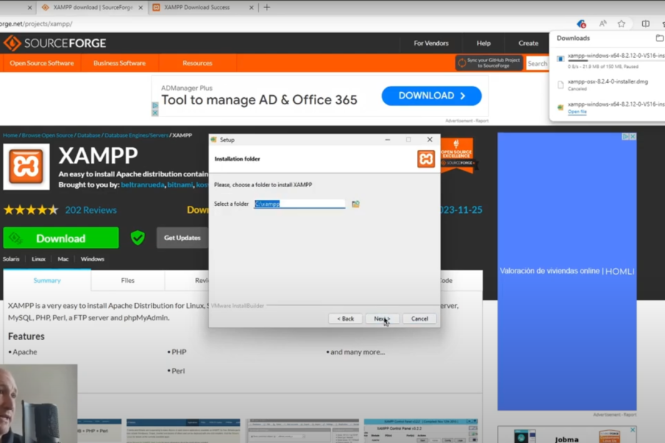
Task: Click the split screen icon
Action: point(645,24)
